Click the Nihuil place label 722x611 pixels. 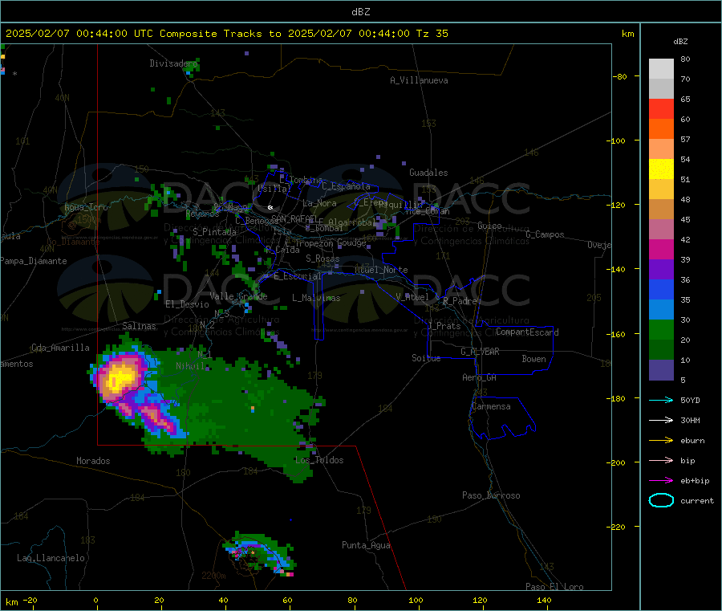[189, 366]
